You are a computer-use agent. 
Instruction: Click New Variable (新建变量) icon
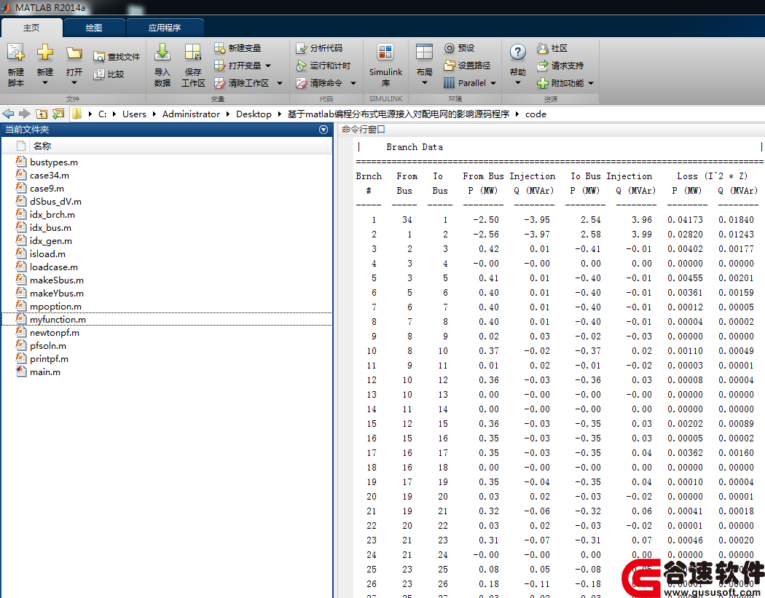point(219,48)
